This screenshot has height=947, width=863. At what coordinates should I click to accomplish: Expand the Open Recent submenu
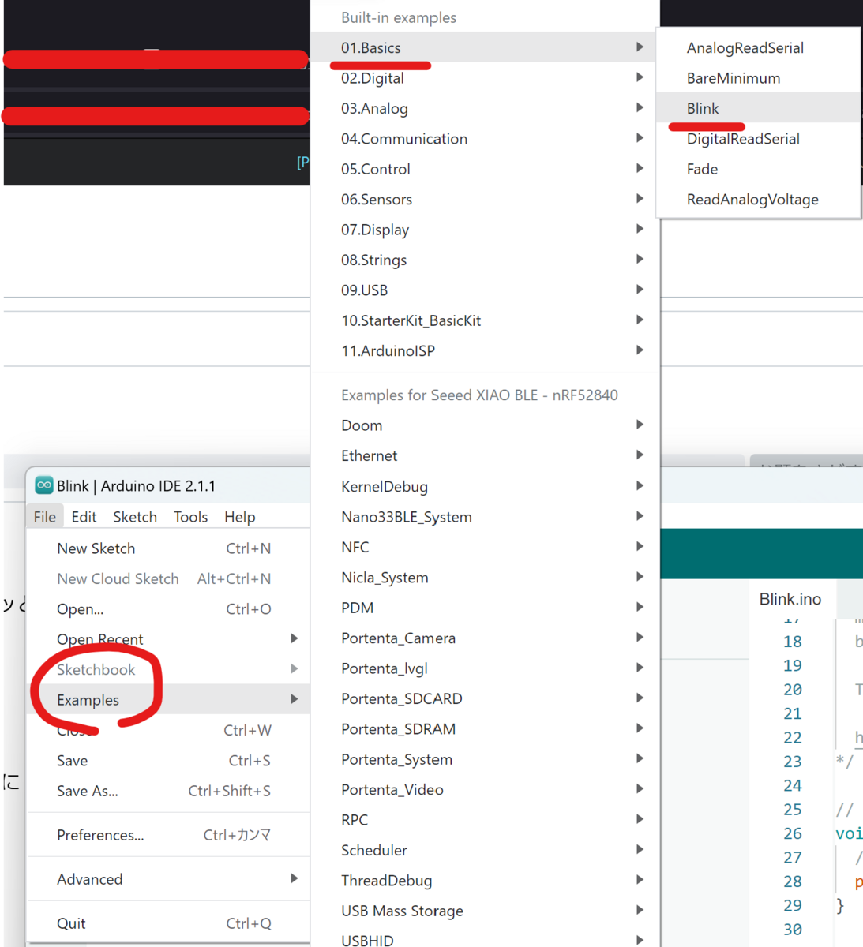[x=168, y=639]
